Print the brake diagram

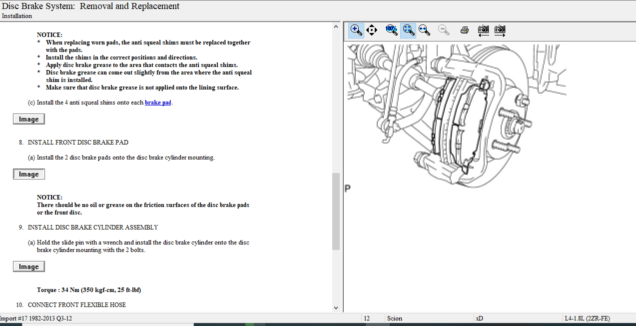pyautogui.click(x=464, y=30)
